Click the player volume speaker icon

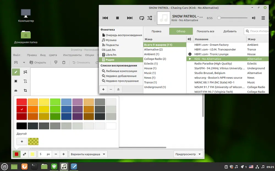pyautogui.click(x=254, y=18)
